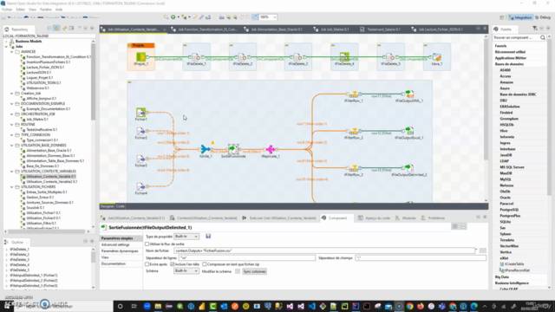Click the Link with editor Repository icon
The image size is (555, 312).
click(x=56, y=29)
